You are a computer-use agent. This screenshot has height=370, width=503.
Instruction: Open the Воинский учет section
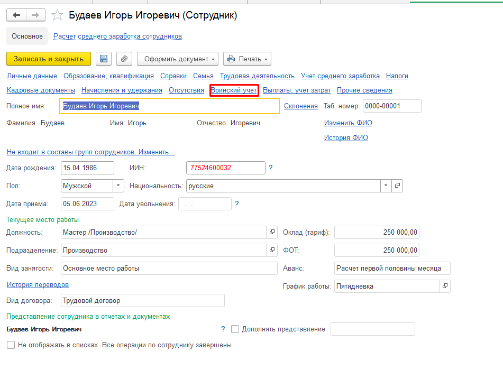(234, 90)
